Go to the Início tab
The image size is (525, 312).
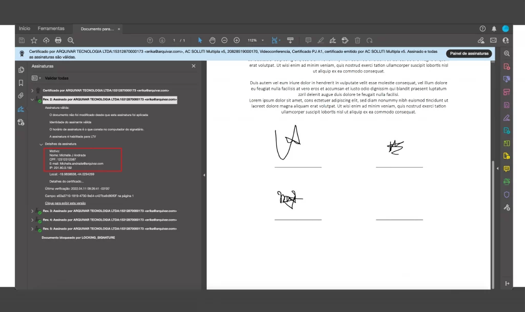25,29
